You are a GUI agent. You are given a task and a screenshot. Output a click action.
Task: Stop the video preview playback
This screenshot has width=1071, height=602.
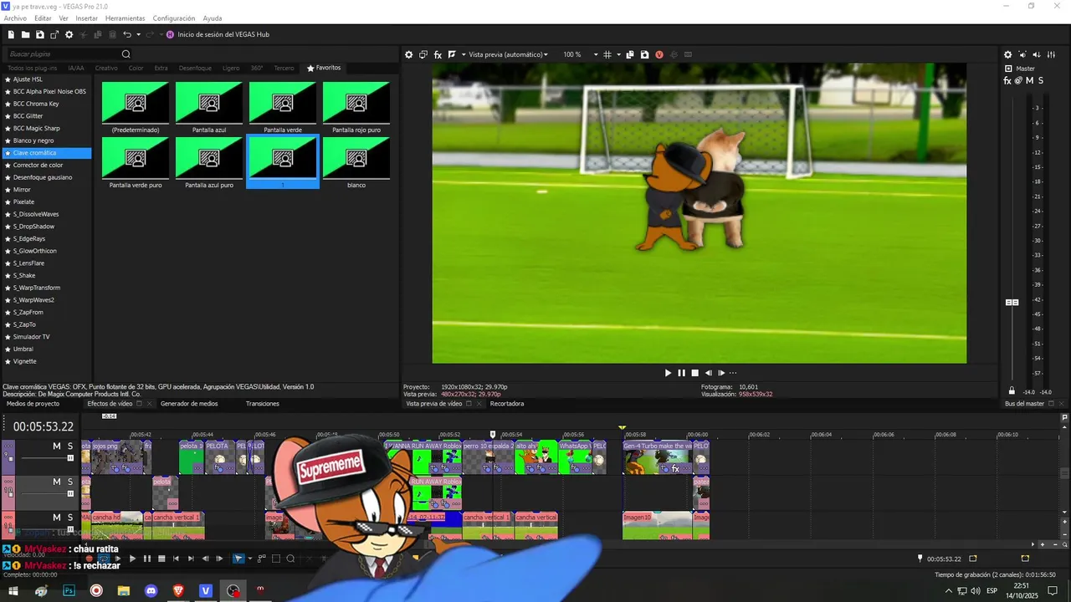[x=694, y=373]
